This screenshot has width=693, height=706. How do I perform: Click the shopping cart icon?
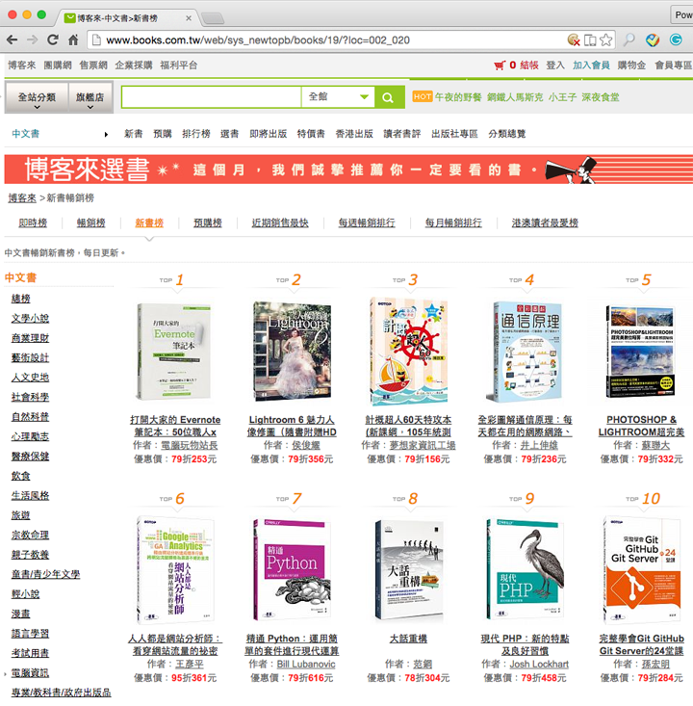(500, 65)
